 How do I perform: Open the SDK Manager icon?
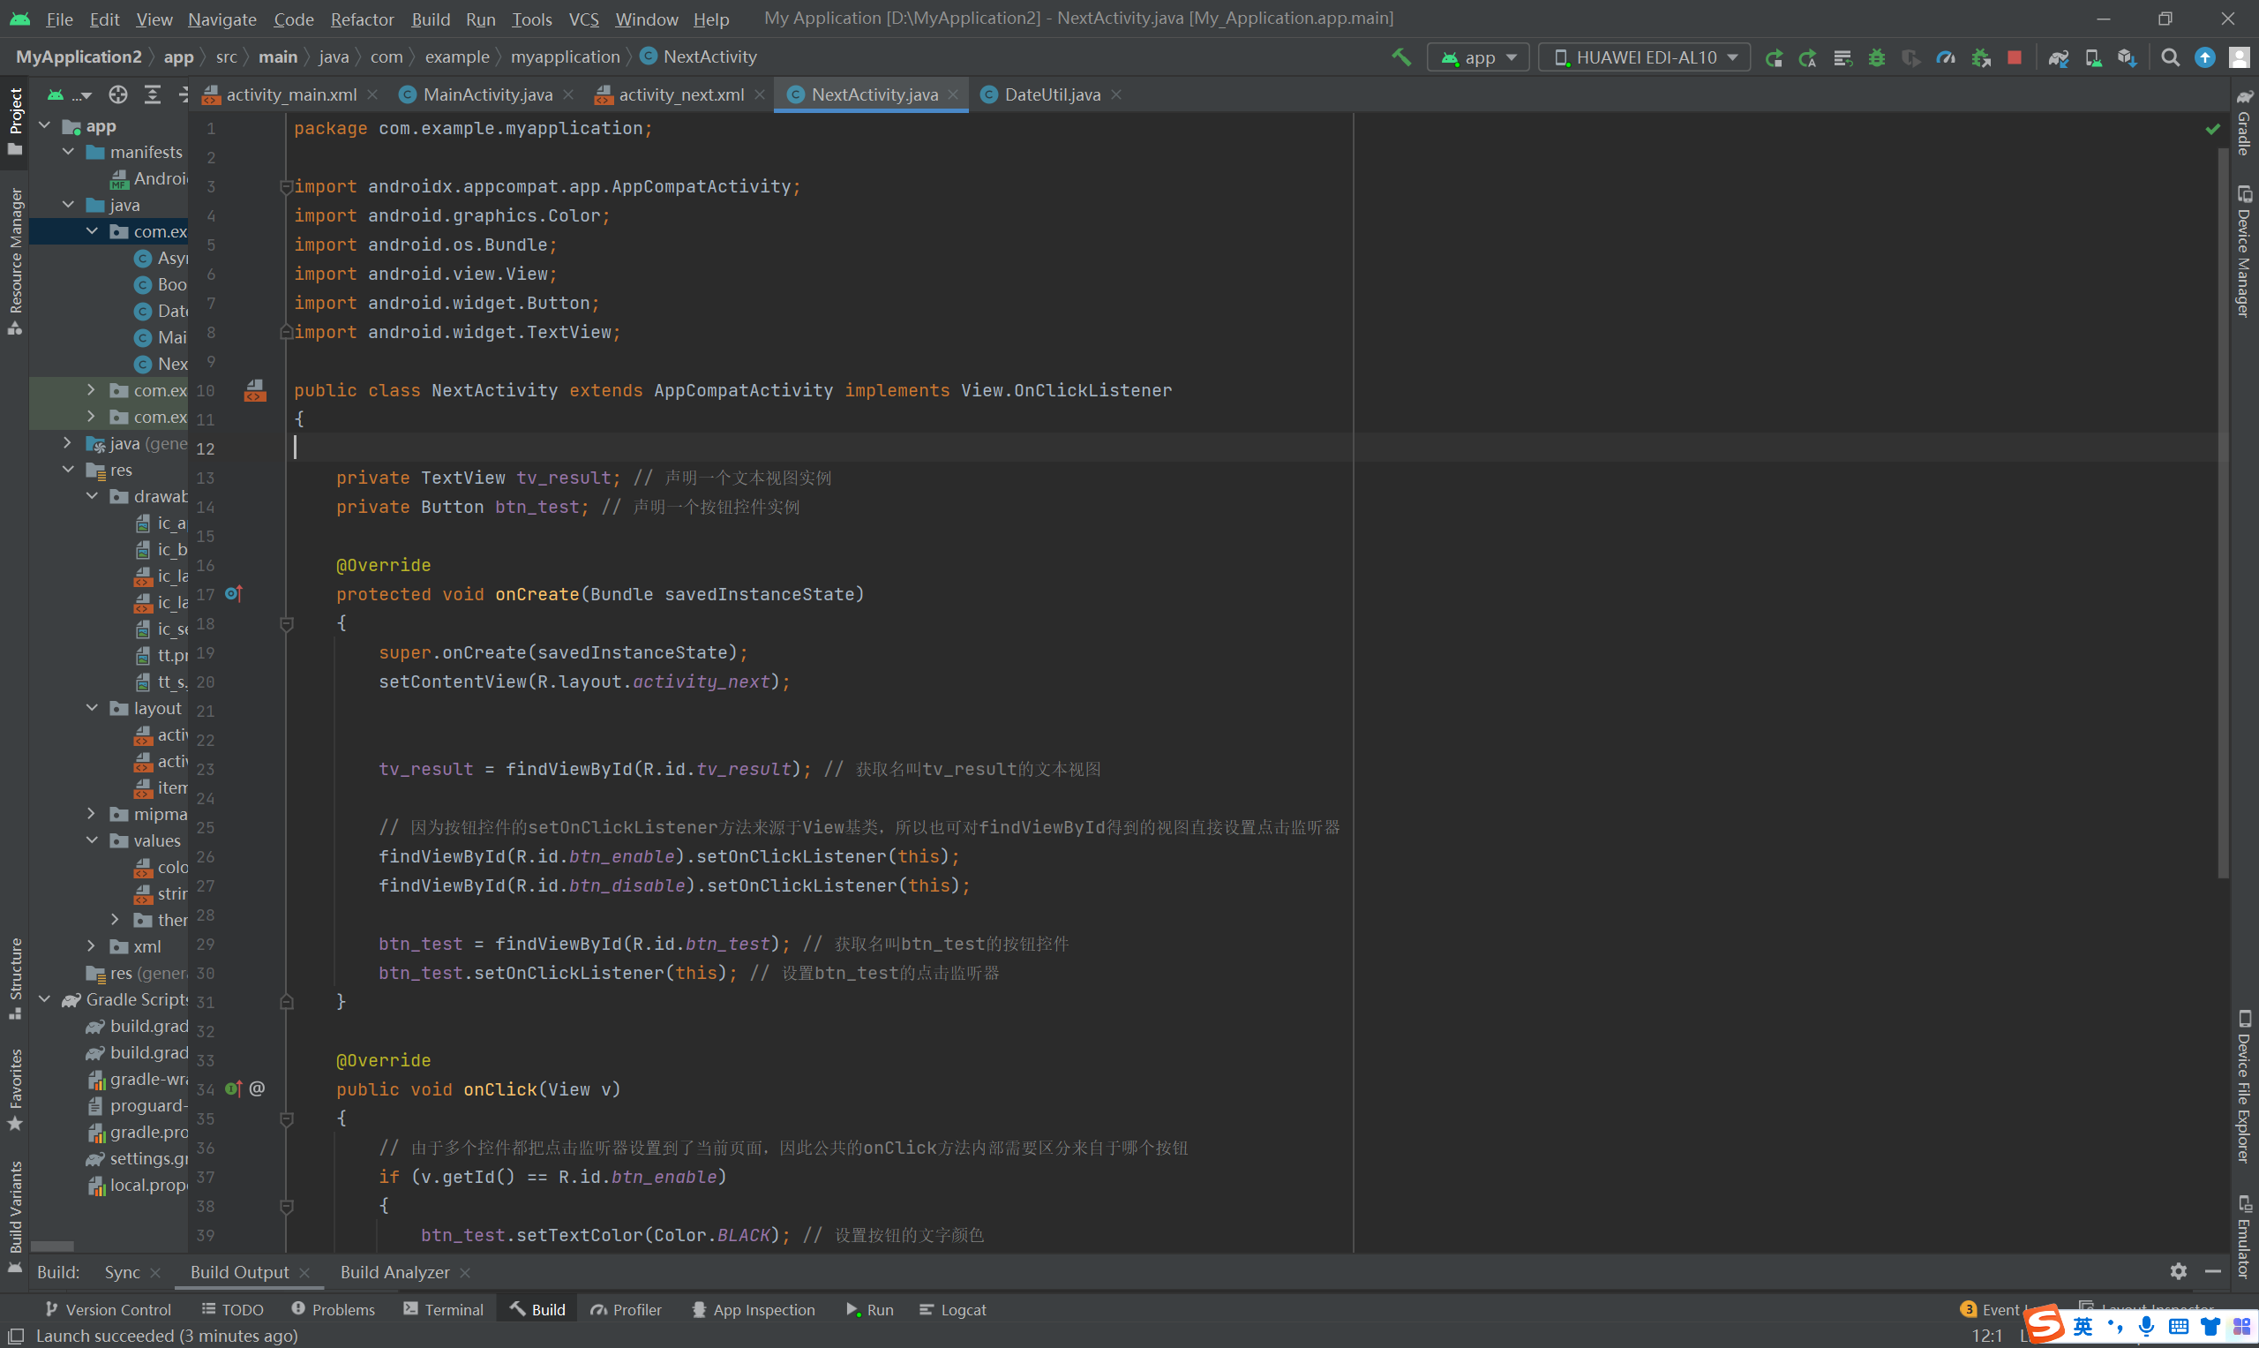pos(2127,57)
